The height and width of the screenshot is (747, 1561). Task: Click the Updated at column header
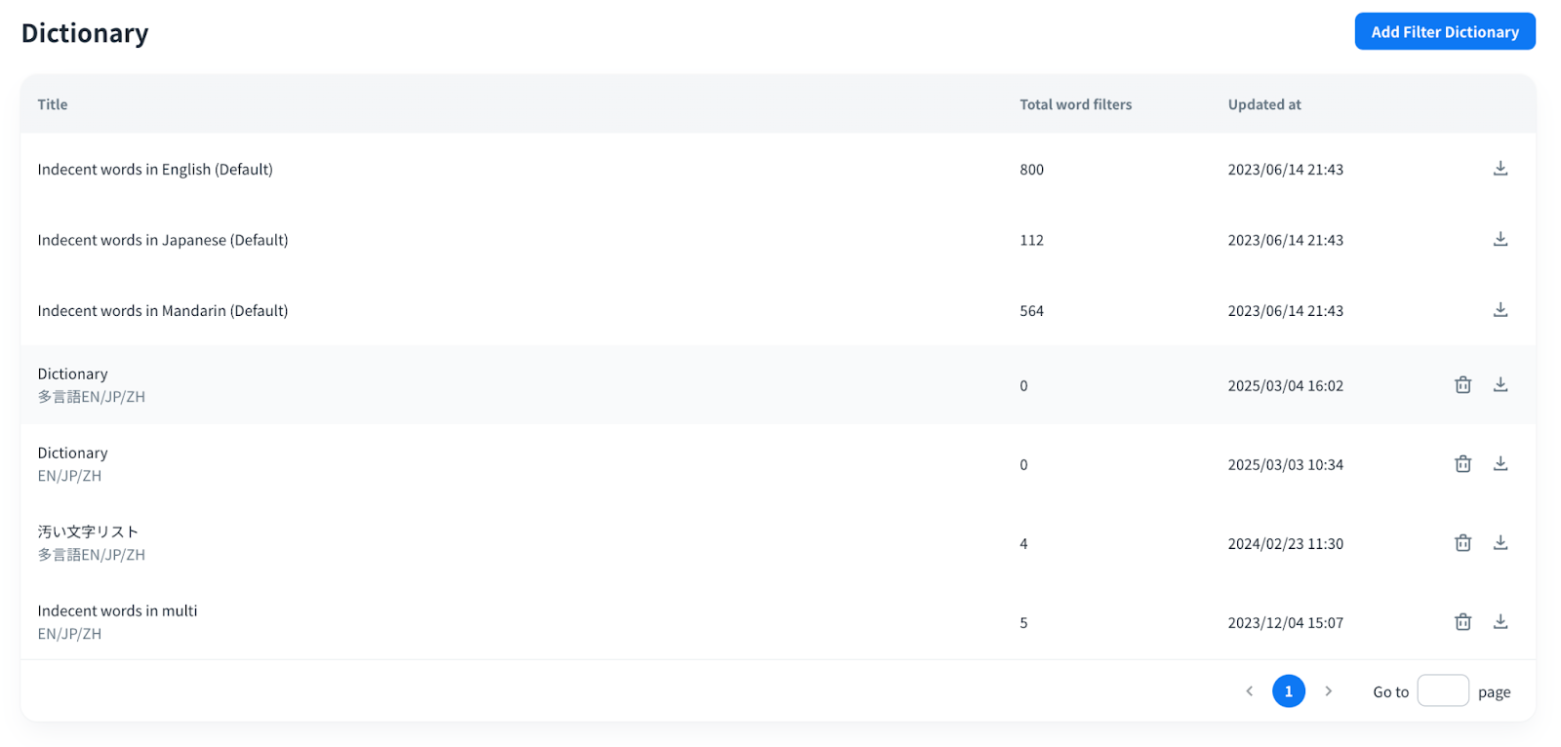coord(1263,104)
